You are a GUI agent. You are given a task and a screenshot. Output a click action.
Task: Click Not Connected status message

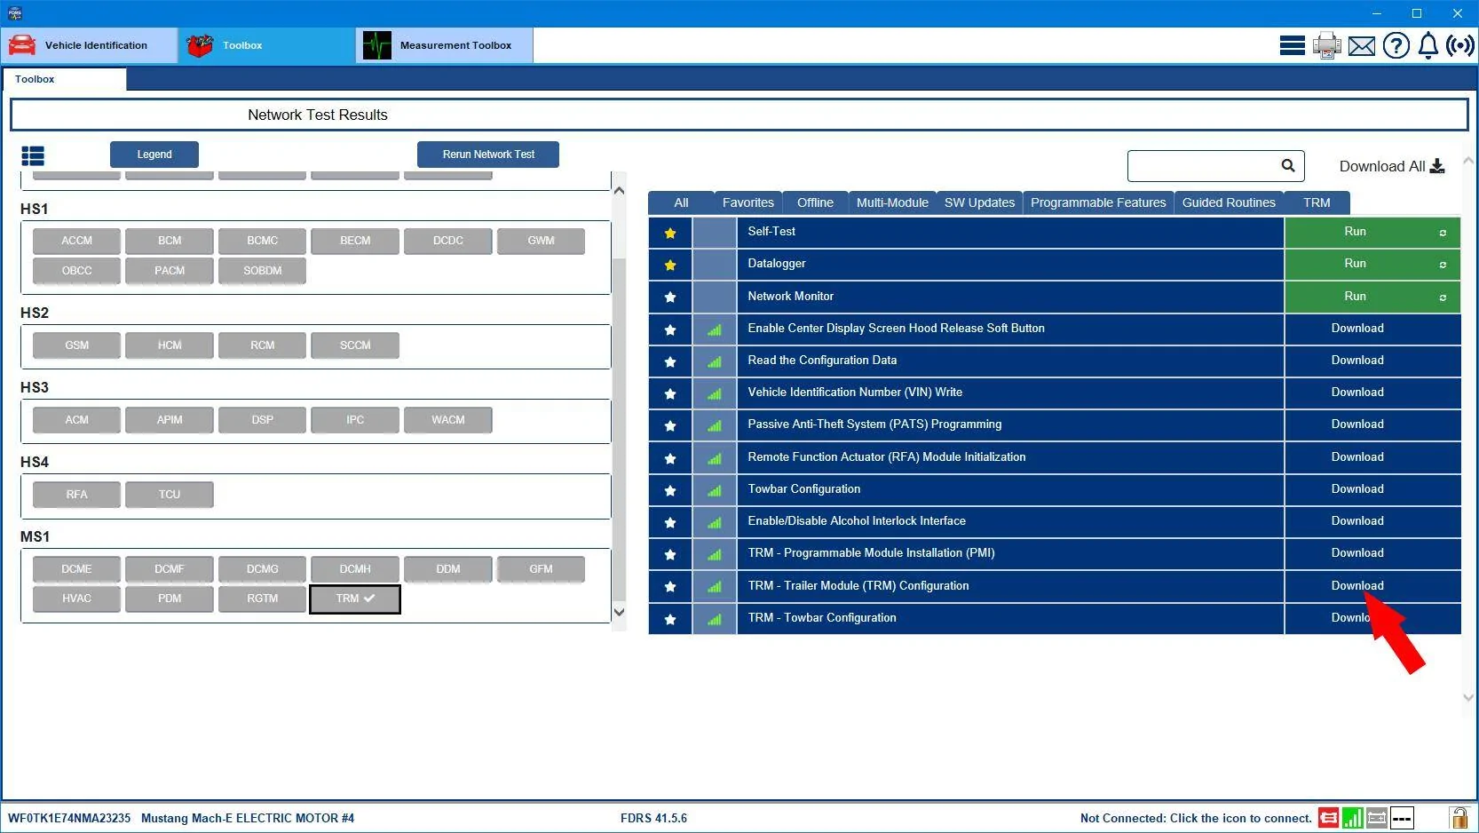(x=1195, y=818)
